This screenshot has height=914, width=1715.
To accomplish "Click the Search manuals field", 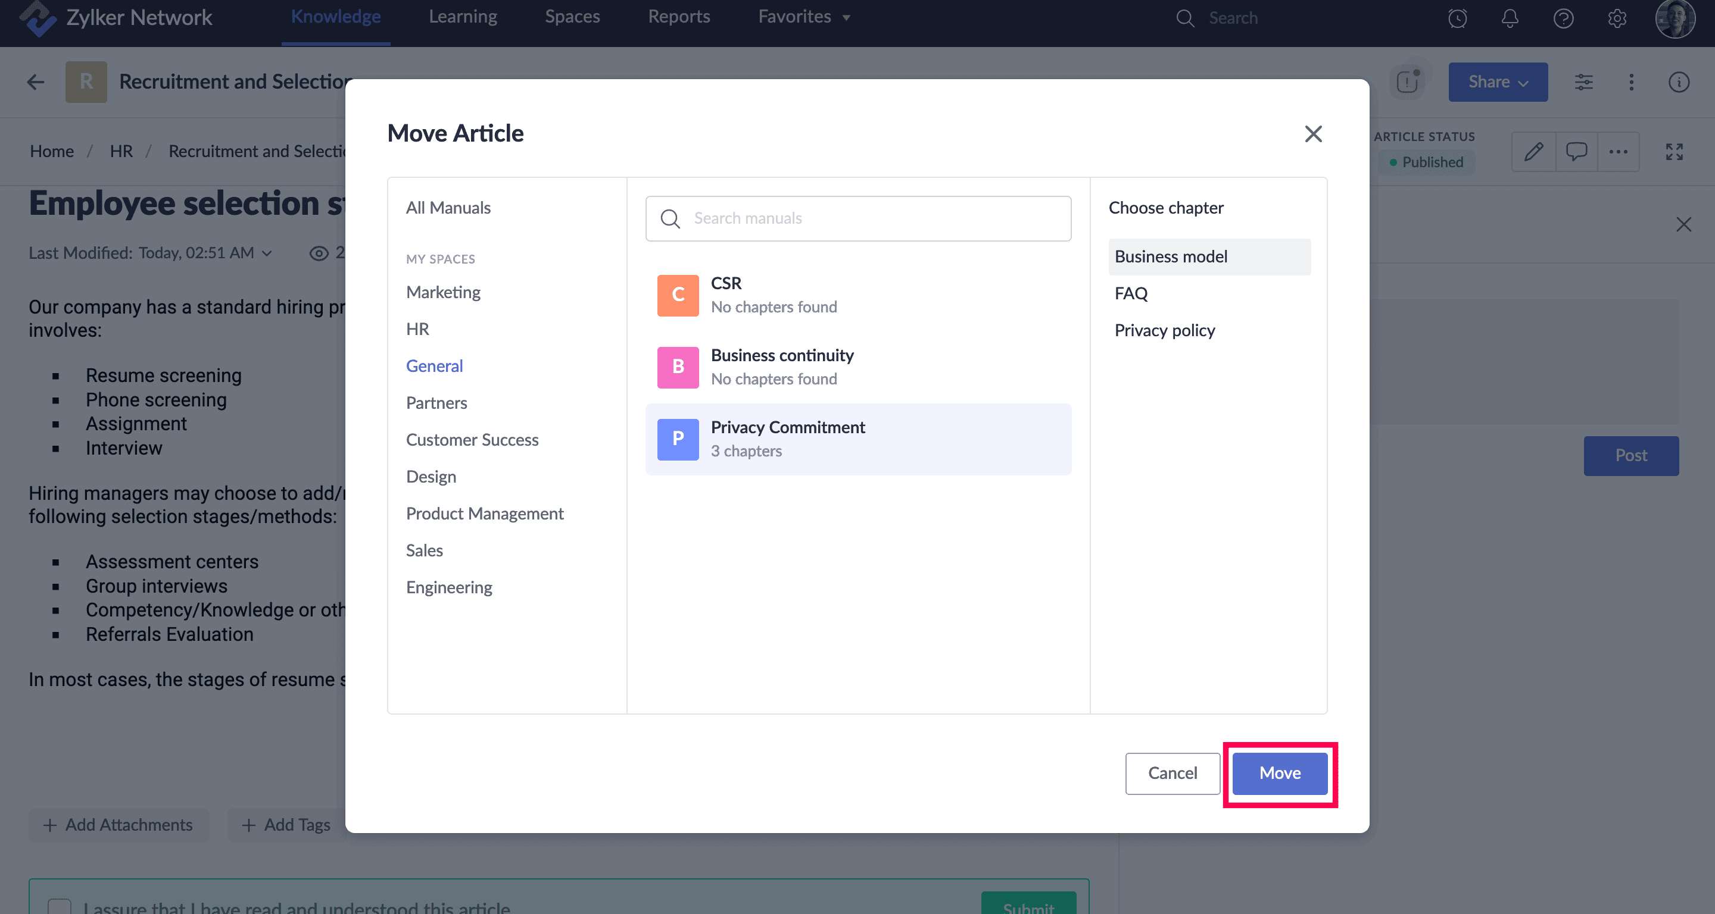I will pos(858,218).
